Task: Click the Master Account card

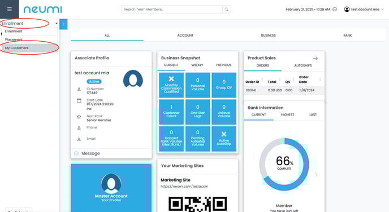Action: click(111, 188)
